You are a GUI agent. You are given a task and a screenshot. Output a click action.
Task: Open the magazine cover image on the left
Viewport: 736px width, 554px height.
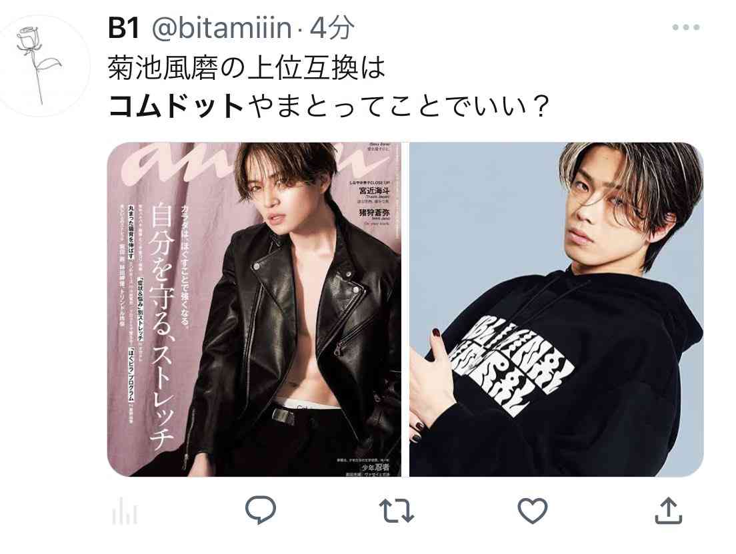(255, 310)
